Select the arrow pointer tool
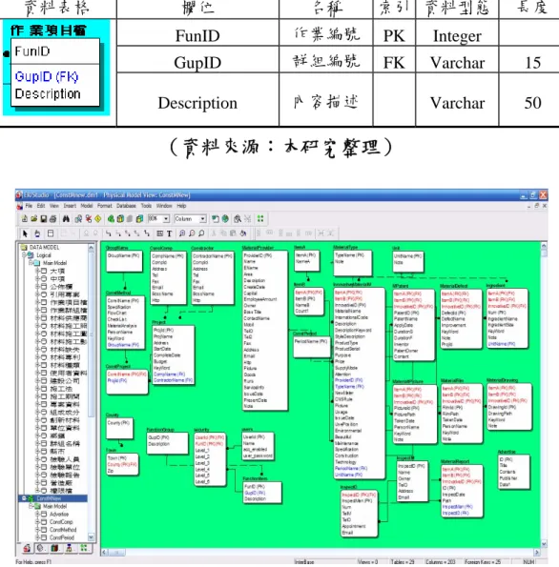Screen dimensions: 559x567 click(25, 233)
